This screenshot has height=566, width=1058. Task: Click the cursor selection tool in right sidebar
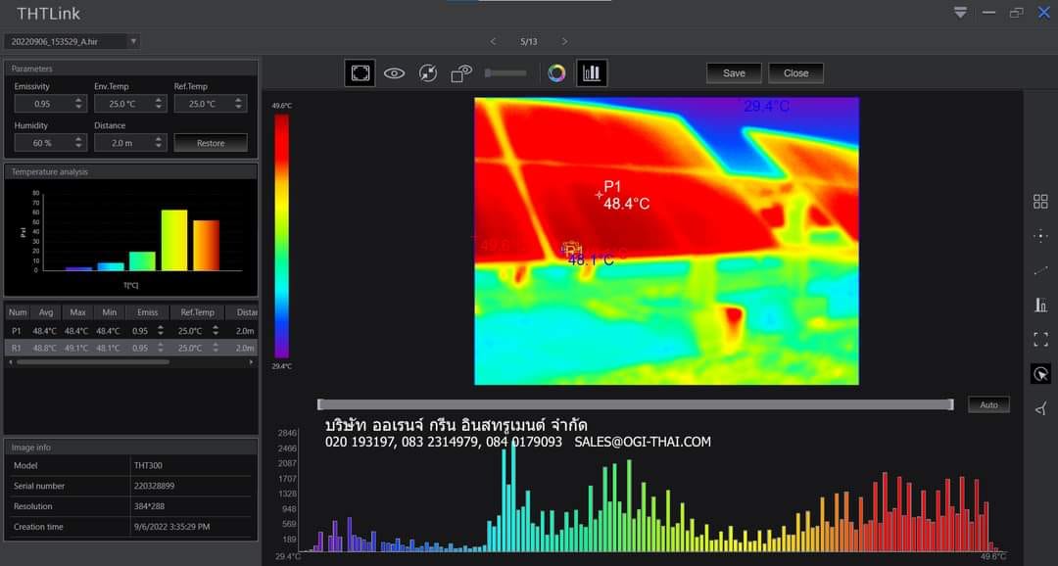coord(1040,374)
